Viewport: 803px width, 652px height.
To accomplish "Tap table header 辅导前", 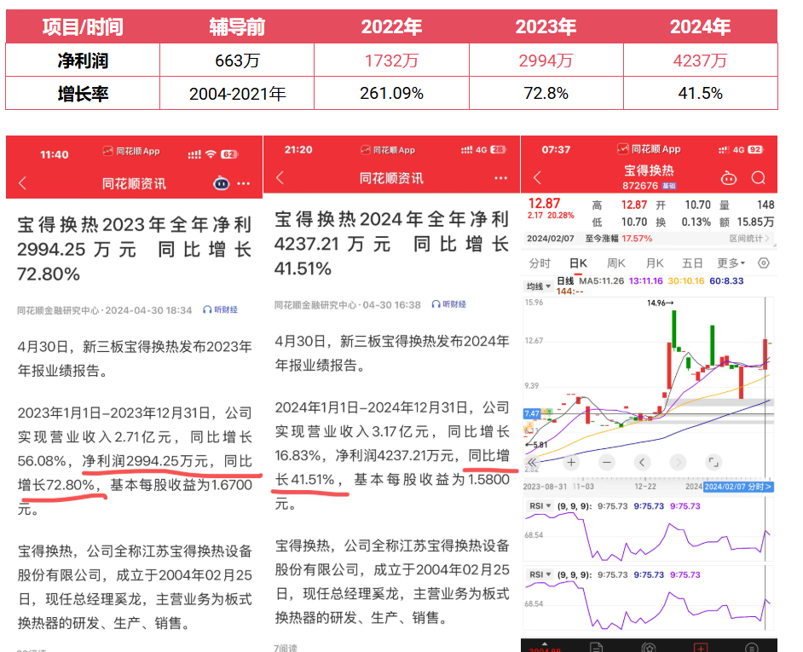I will point(237,26).
